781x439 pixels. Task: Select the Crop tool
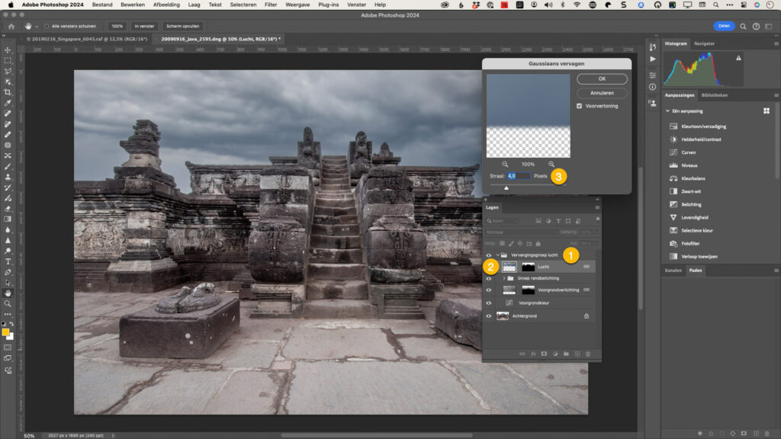coord(8,92)
